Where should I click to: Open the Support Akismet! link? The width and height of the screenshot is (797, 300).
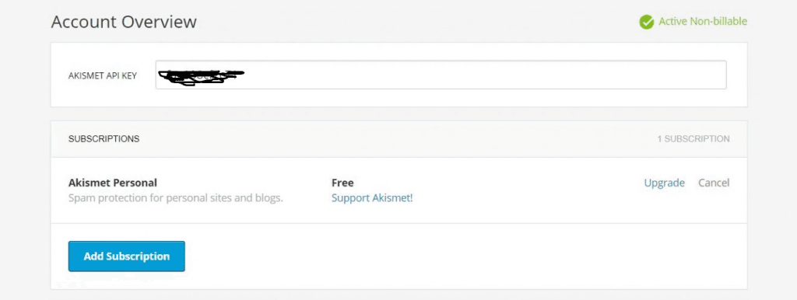click(x=372, y=198)
